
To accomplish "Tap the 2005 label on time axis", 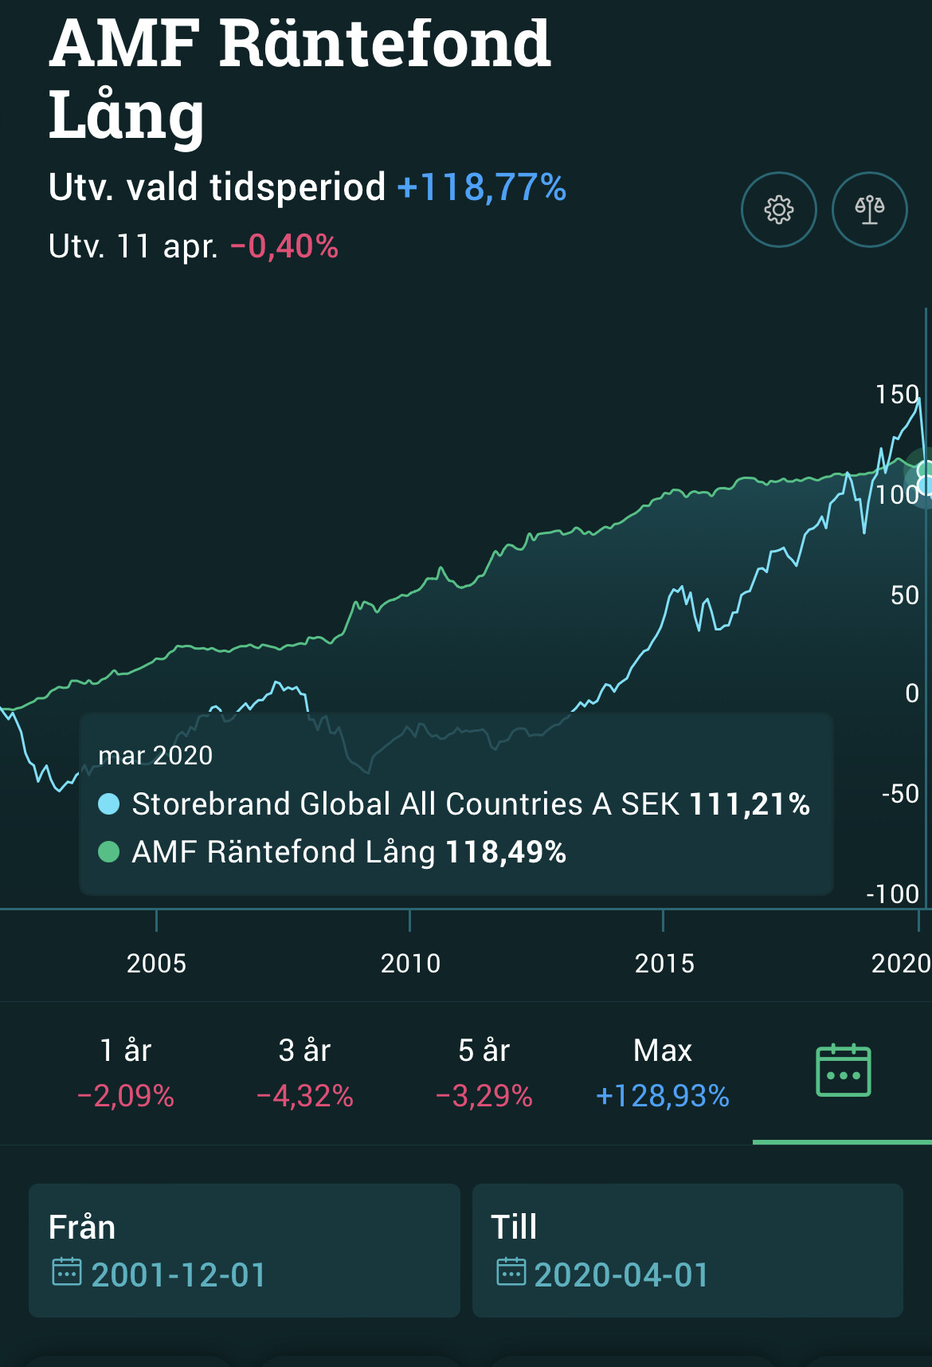I will tap(156, 963).
